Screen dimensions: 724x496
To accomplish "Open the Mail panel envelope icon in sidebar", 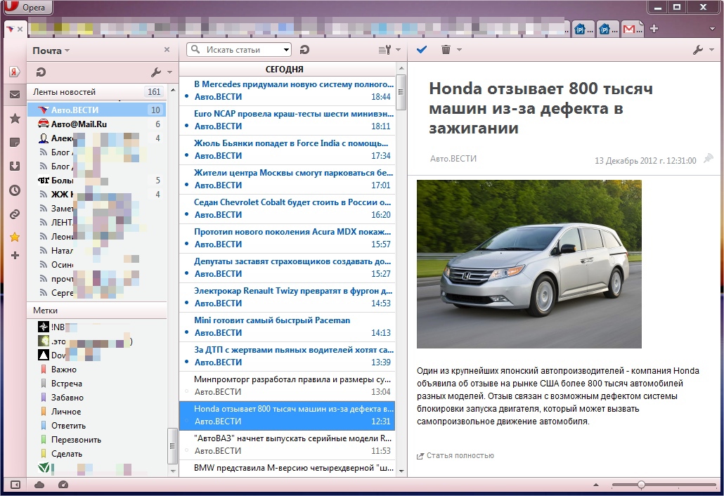I will tap(14, 95).
